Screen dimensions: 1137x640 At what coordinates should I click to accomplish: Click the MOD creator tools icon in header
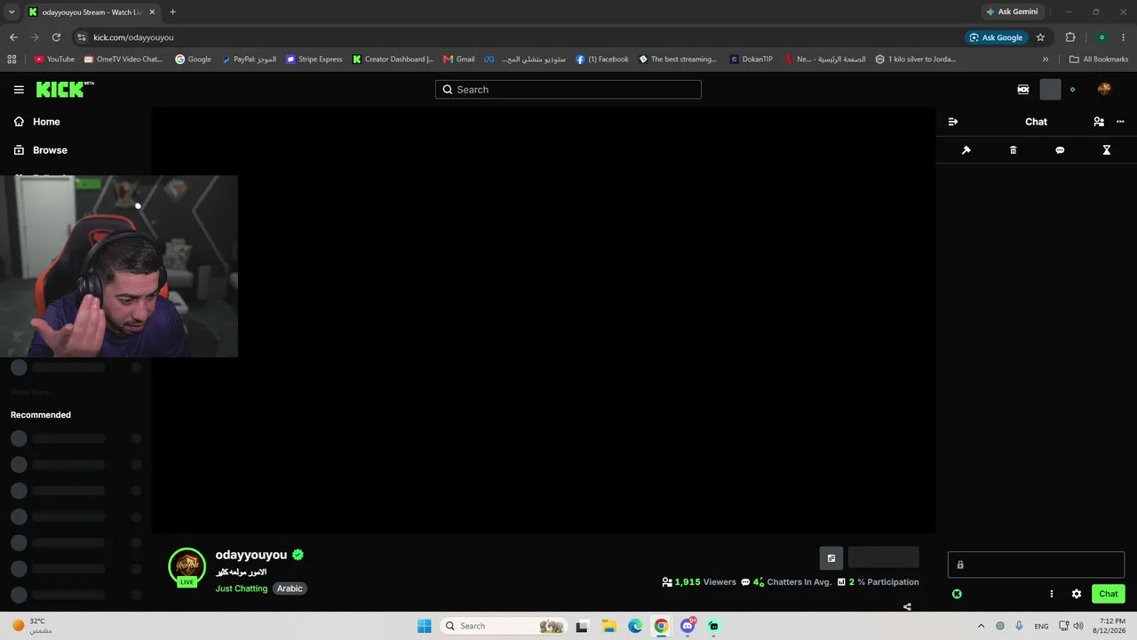click(x=1023, y=90)
